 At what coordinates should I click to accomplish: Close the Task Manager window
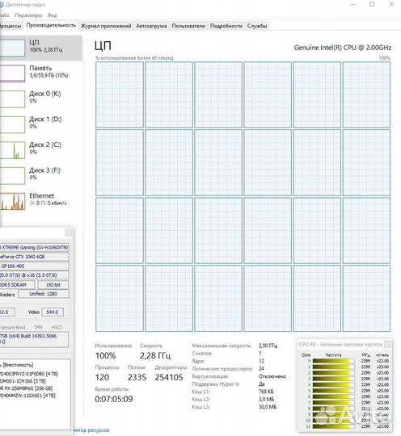pyautogui.click(x=391, y=5)
